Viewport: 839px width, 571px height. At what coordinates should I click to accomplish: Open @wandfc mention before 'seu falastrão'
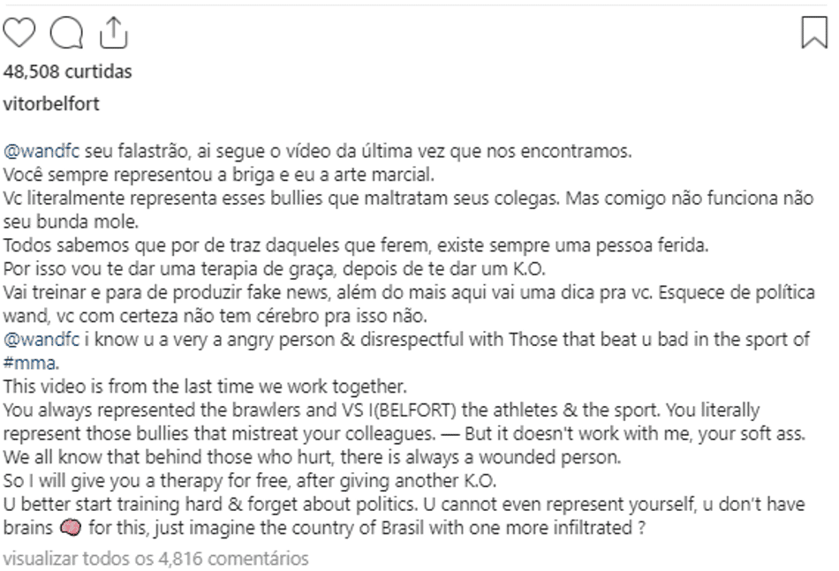pyautogui.click(x=42, y=151)
